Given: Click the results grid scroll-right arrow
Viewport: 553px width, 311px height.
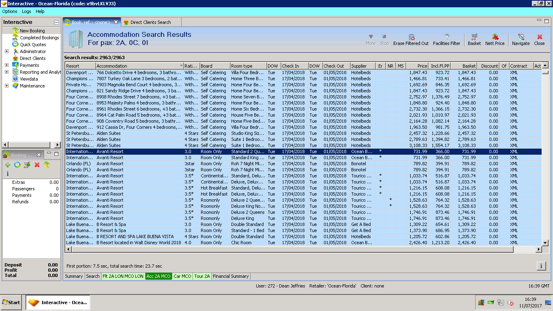Looking at the screenshot, I should point(539,249).
